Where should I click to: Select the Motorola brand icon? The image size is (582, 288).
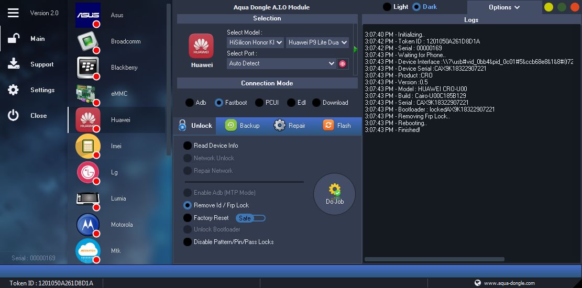[x=88, y=225]
